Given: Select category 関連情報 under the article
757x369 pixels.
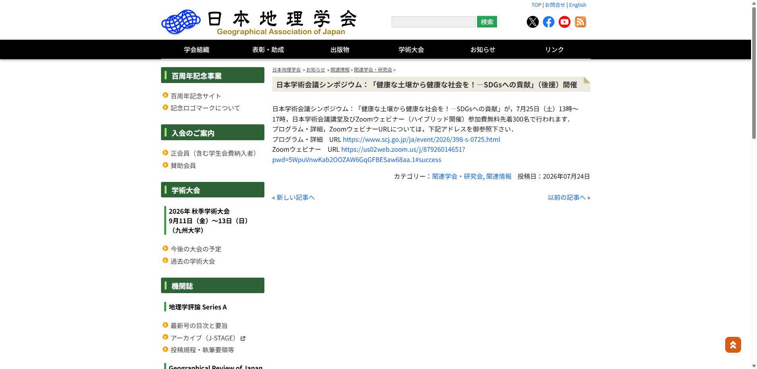Looking at the screenshot, I should click(x=499, y=176).
